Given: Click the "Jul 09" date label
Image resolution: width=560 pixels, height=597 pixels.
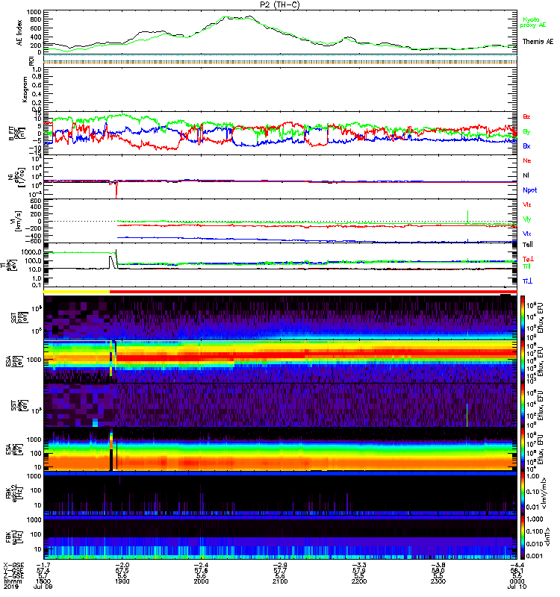Looking at the screenshot, I should (x=43, y=587).
